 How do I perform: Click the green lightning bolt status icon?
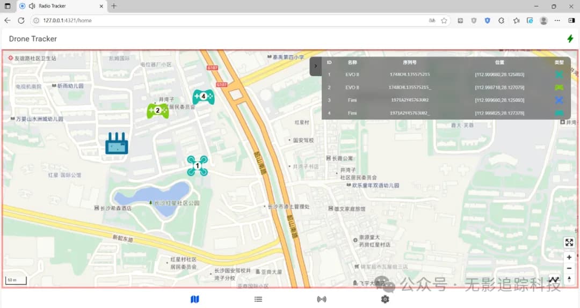pos(570,39)
